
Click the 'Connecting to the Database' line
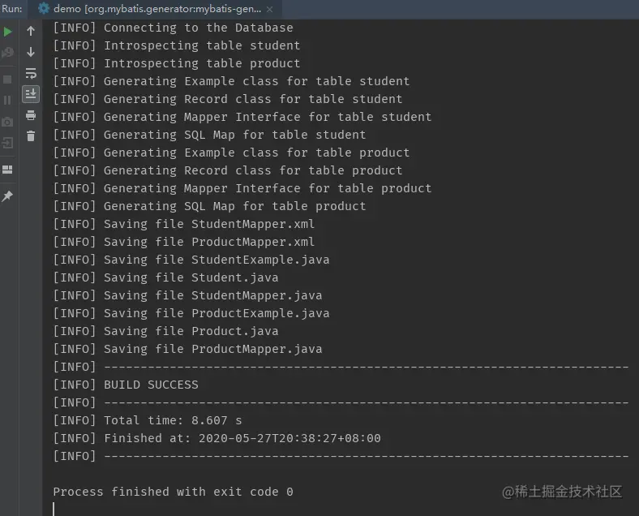tap(174, 28)
